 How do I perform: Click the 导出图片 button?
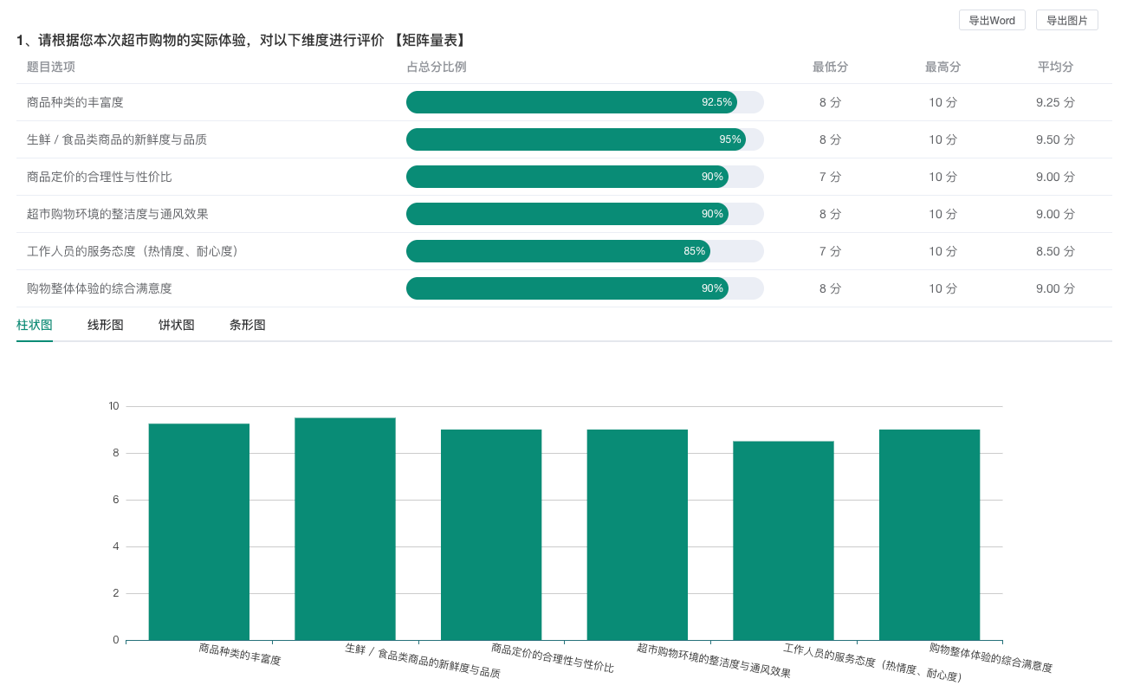tap(1067, 20)
